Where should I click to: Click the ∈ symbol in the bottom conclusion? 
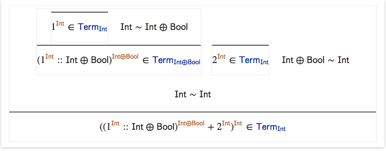click(x=249, y=127)
